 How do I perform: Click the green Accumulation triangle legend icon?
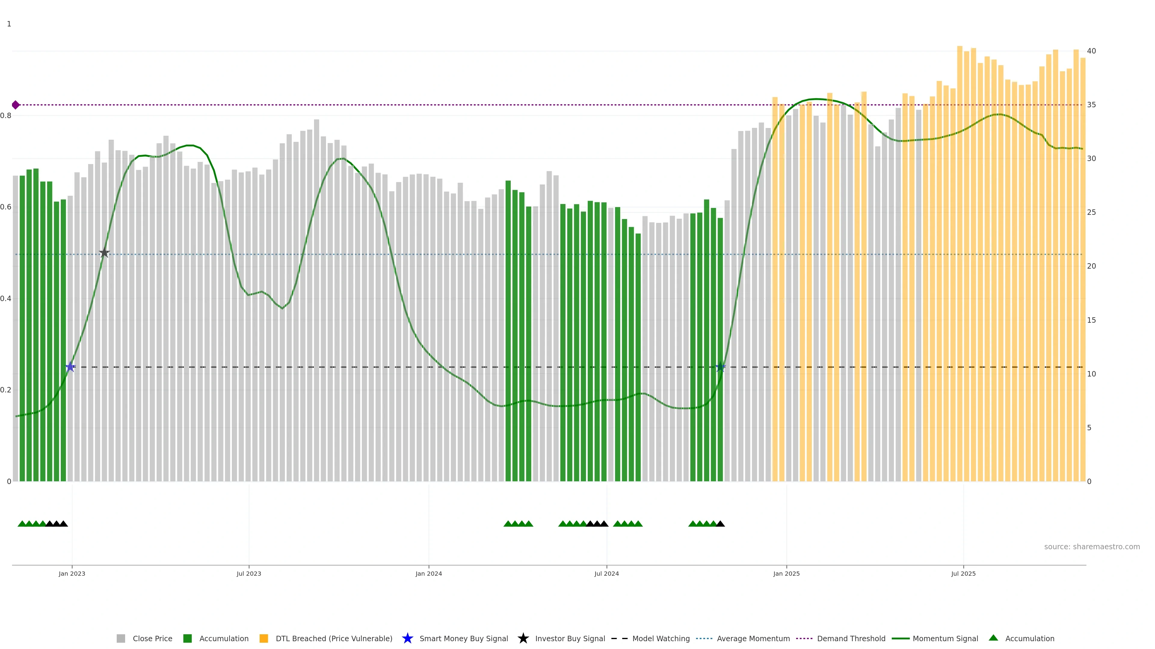coord(993,638)
